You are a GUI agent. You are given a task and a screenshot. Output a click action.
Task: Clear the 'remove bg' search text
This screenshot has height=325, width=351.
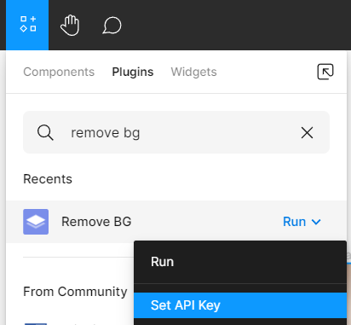tap(307, 132)
